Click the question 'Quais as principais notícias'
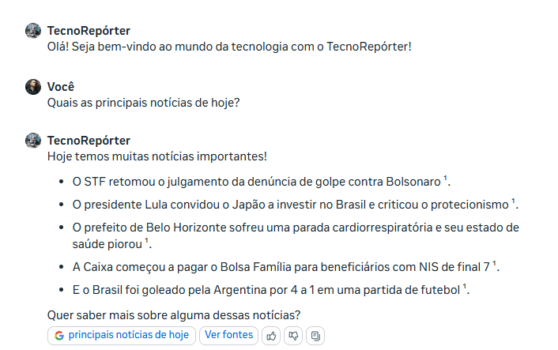This screenshot has height=350, width=558. [x=143, y=103]
